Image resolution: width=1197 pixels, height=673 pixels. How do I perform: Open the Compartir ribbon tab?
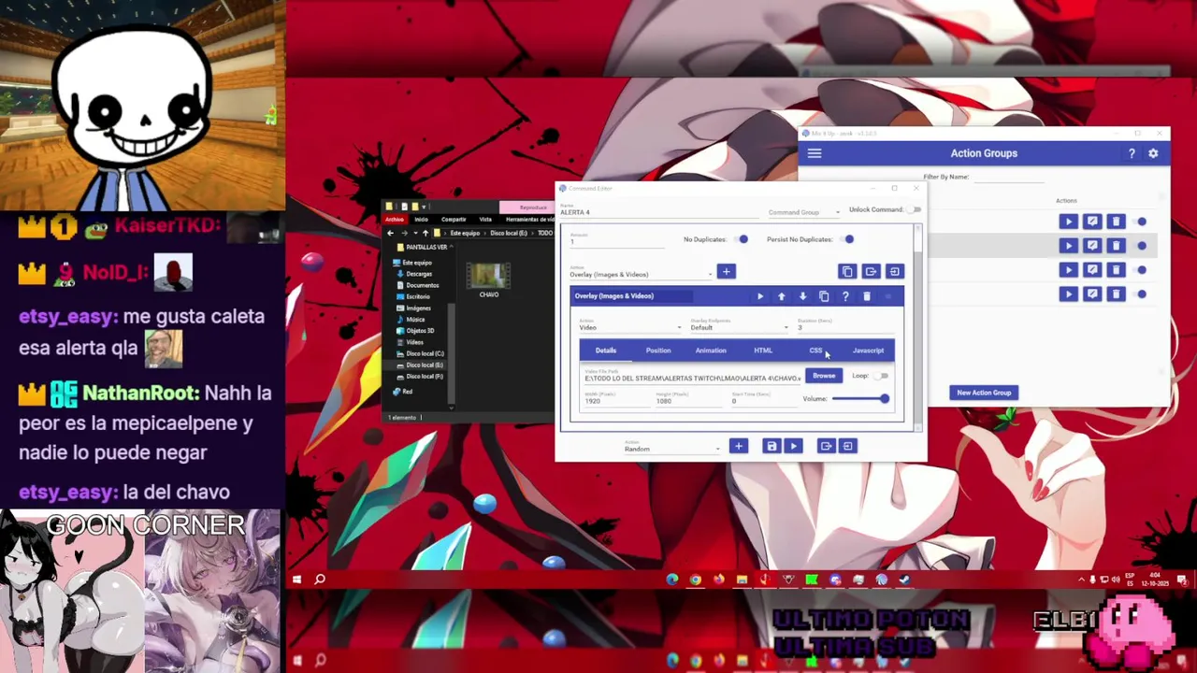pos(454,219)
